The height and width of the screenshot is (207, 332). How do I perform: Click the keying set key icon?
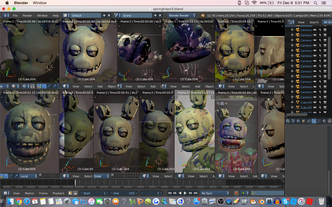(254, 193)
